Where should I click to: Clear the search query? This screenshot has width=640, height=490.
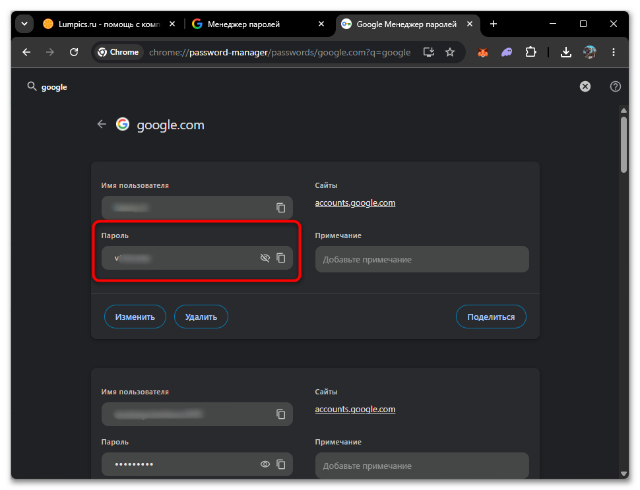585,86
